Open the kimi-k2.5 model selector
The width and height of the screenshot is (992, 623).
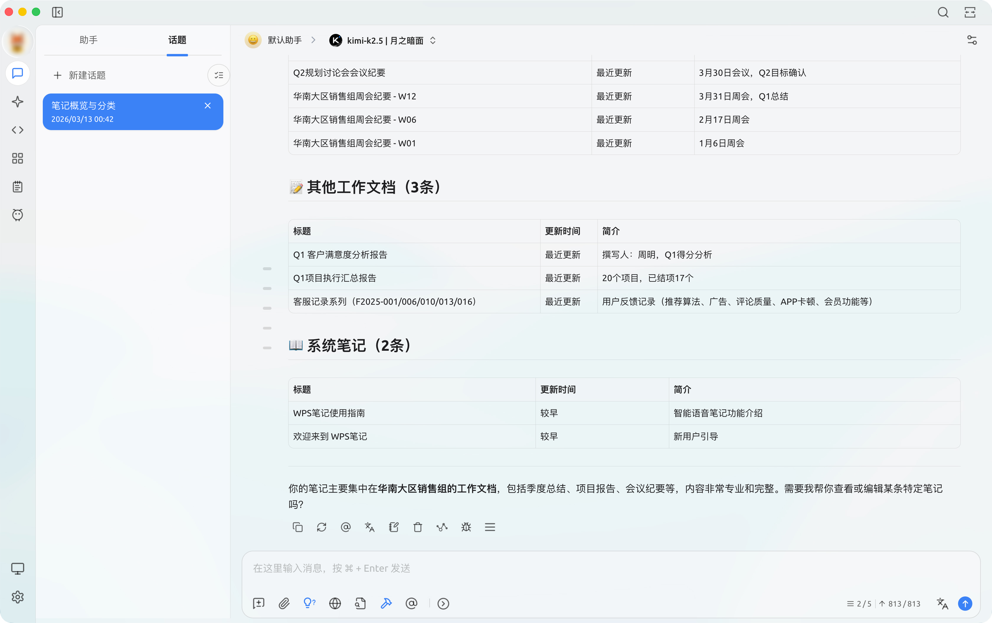click(383, 40)
